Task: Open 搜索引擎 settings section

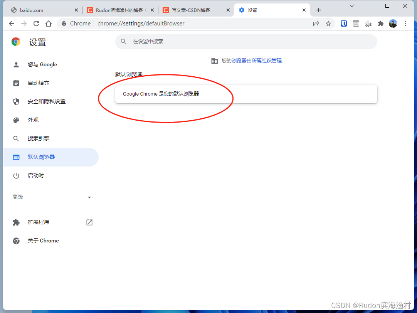Action: 51,138
